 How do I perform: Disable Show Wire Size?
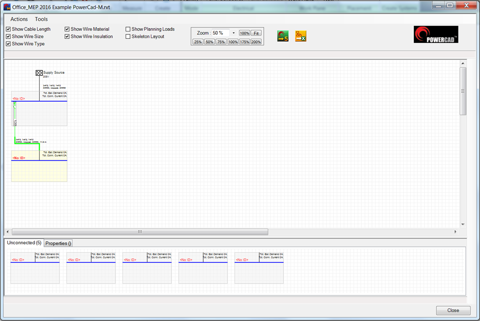tap(8, 36)
